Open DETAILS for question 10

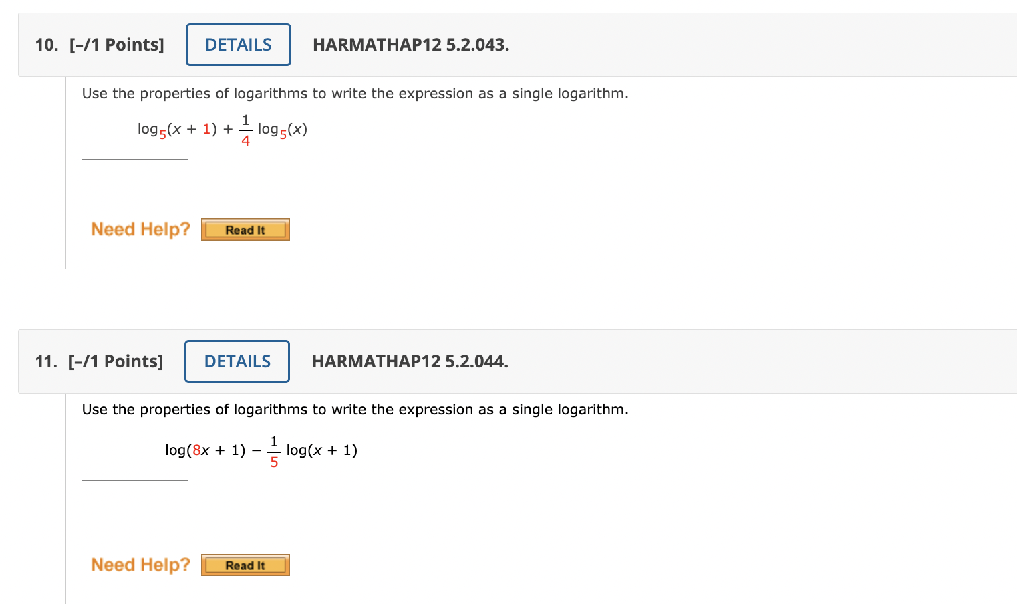pyautogui.click(x=238, y=44)
